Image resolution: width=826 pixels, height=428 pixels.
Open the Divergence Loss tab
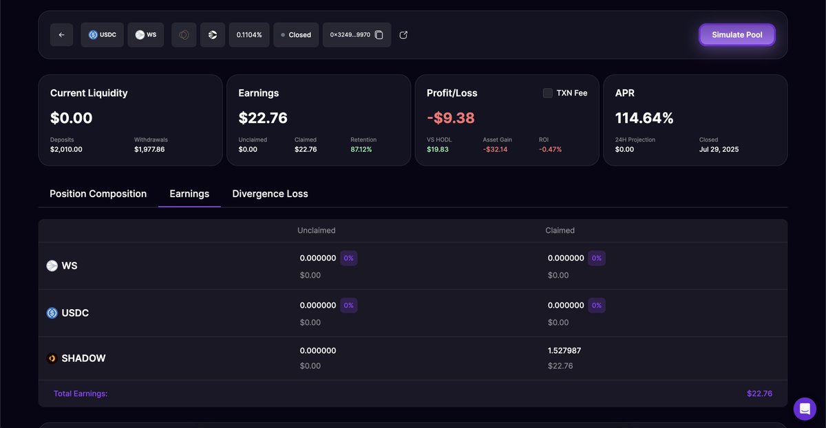[270, 194]
